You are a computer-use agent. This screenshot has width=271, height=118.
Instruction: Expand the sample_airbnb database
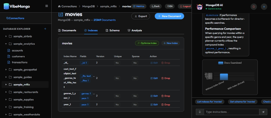point(6,36)
